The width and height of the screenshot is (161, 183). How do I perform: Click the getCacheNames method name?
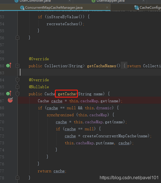coord(102,66)
